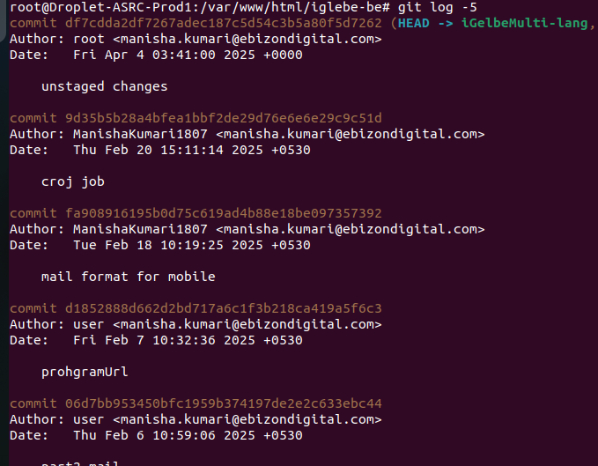Click the 'mail format for mobile' message

click(129, 277)
